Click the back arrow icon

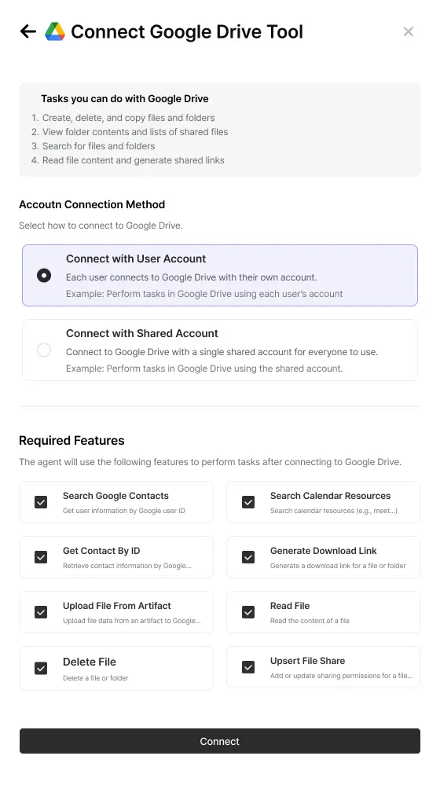coord(28,31)
